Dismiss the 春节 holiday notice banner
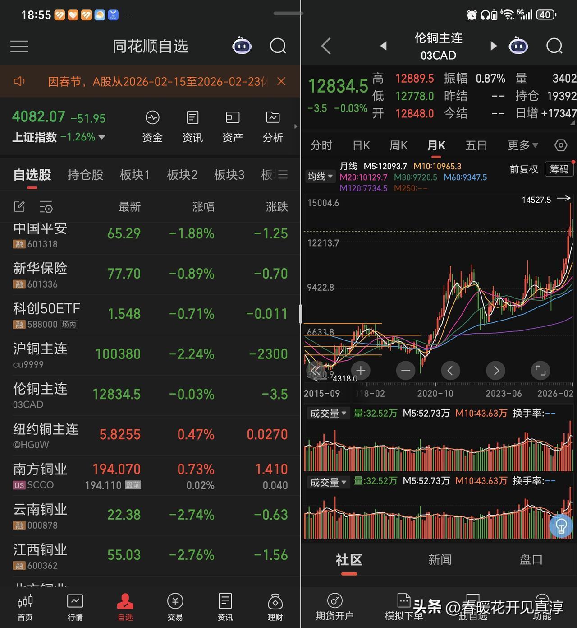Image resolution: width=577 pixels, height=628 pixels. (x=281, y=81)
